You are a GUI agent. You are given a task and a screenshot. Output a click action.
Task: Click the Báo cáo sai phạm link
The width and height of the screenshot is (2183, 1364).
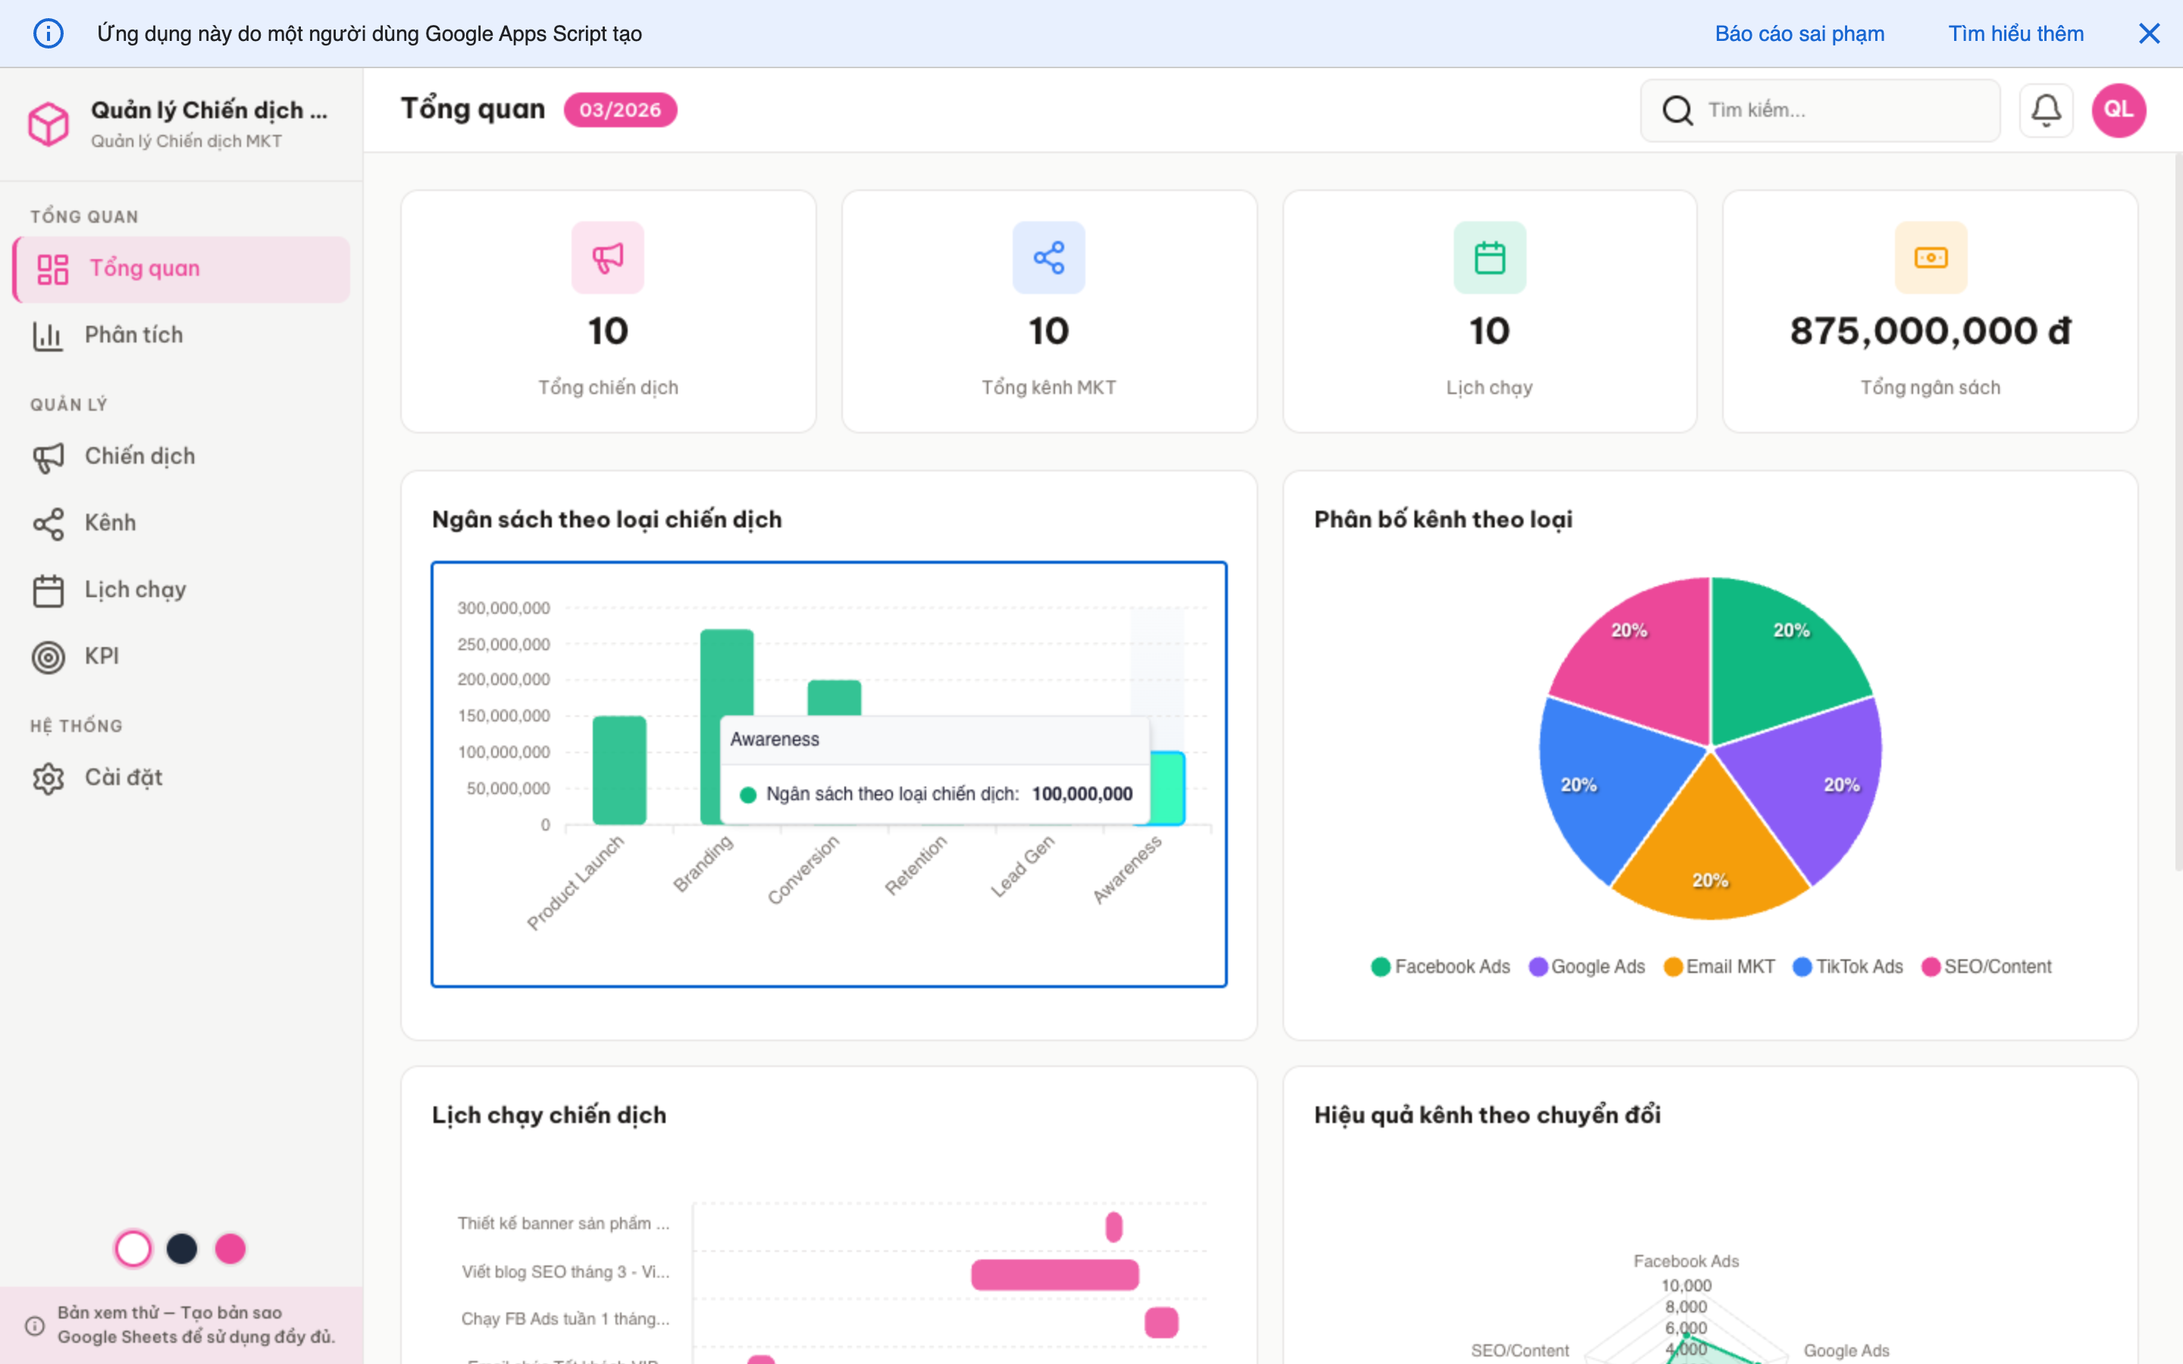[x=1799, y=33]
